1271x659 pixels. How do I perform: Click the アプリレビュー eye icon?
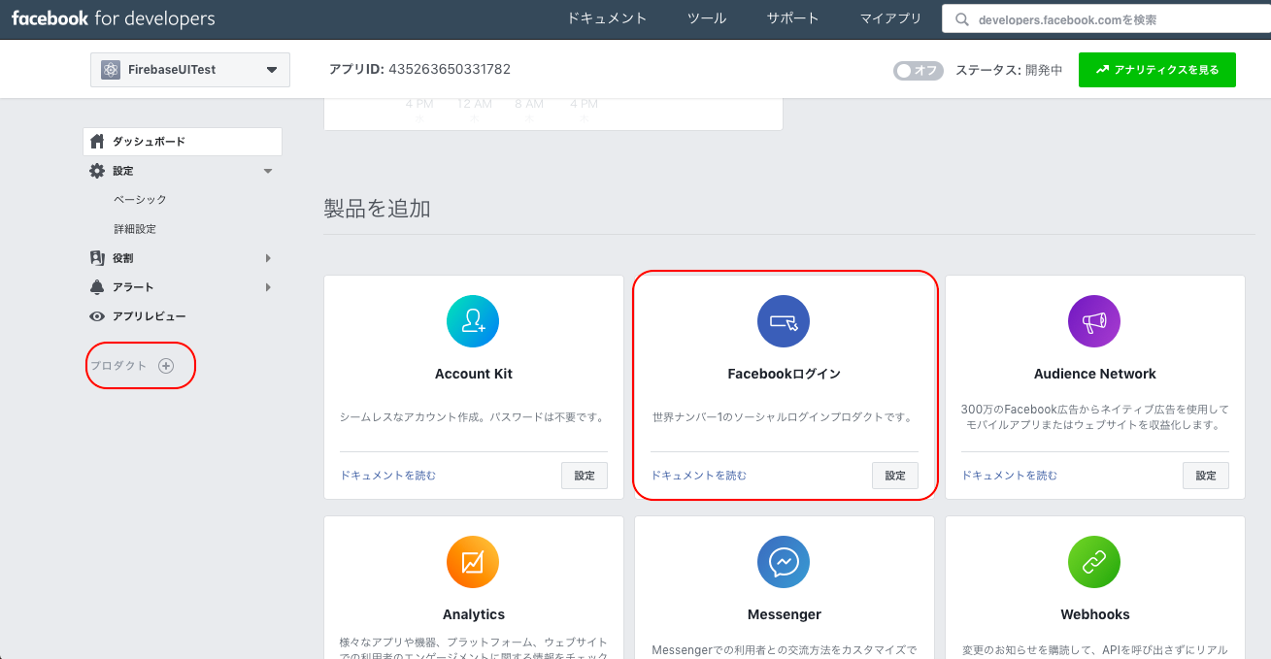coord(97,315)
